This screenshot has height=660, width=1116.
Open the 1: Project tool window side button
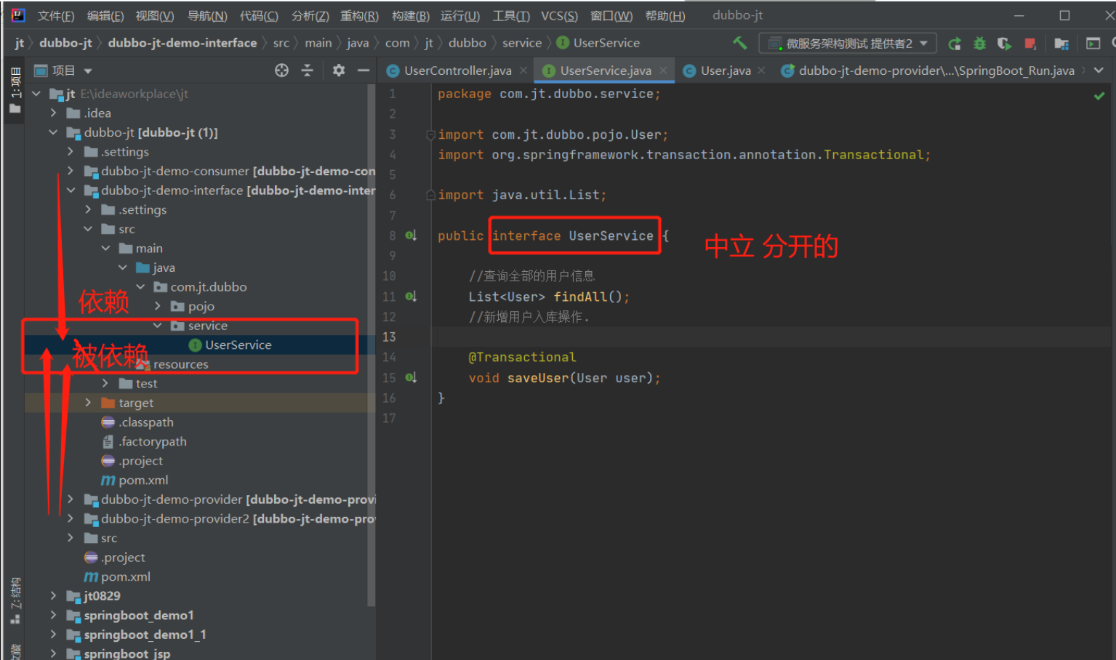(15, 89)
